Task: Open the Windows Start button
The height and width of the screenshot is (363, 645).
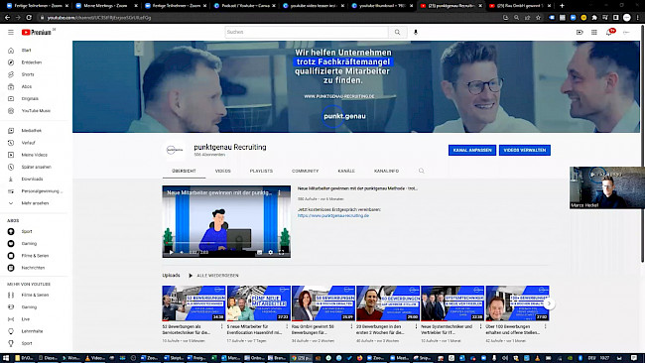Action: click(x=5, y=358)
